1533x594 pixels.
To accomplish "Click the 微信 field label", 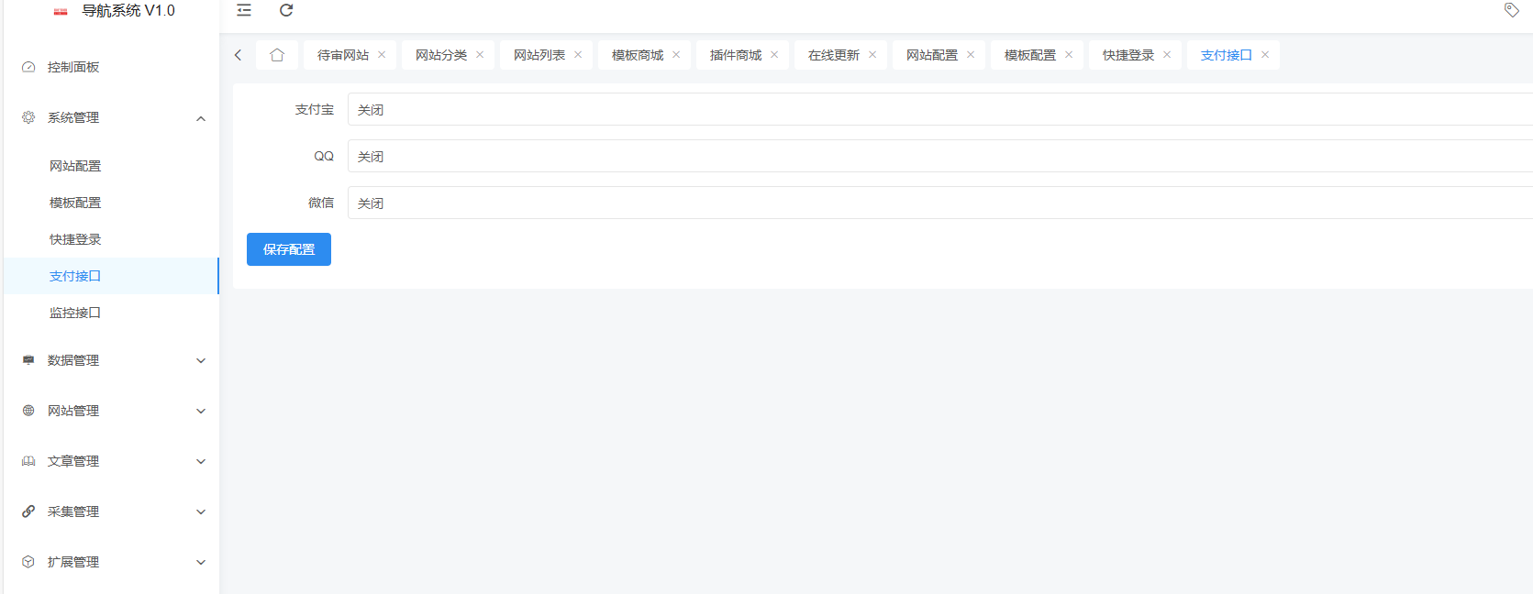I will [x=321, y=203].
